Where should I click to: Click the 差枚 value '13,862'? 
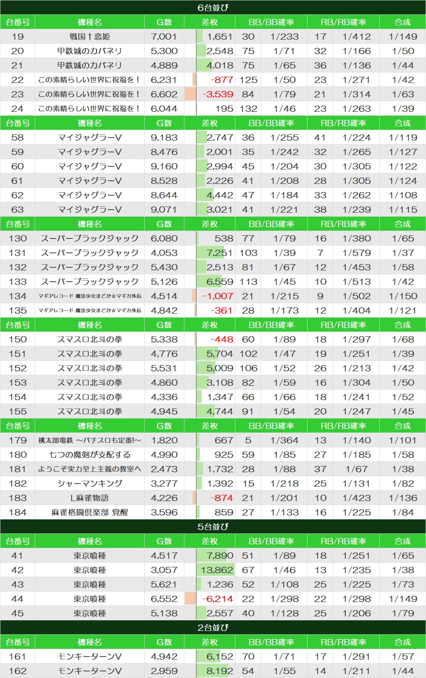(x=217, y=570)
